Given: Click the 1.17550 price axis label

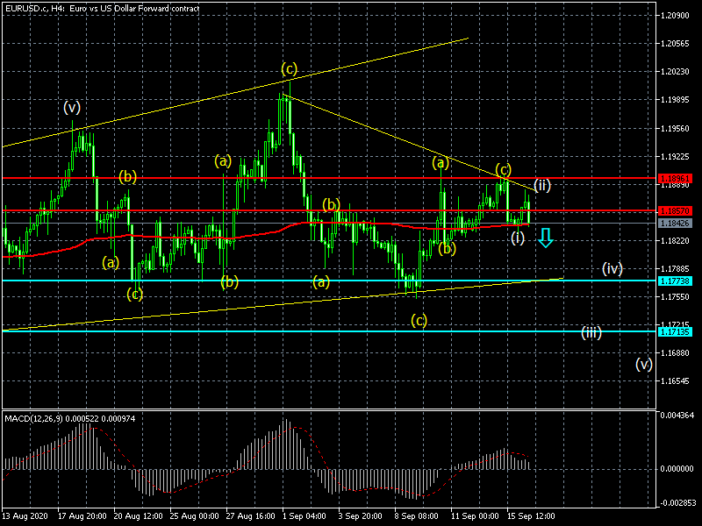Looking at the screenshot, I should pyautogui.click(x=675, y=297).
